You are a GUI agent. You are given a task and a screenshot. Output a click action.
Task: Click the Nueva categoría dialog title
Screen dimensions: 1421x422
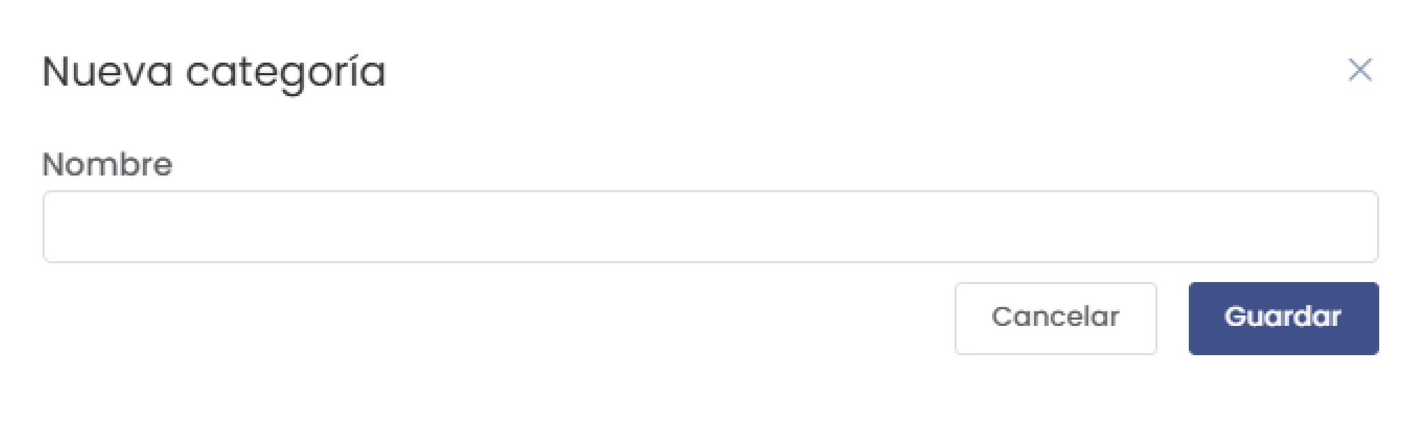pyautogui.click(x=216, y=70)
